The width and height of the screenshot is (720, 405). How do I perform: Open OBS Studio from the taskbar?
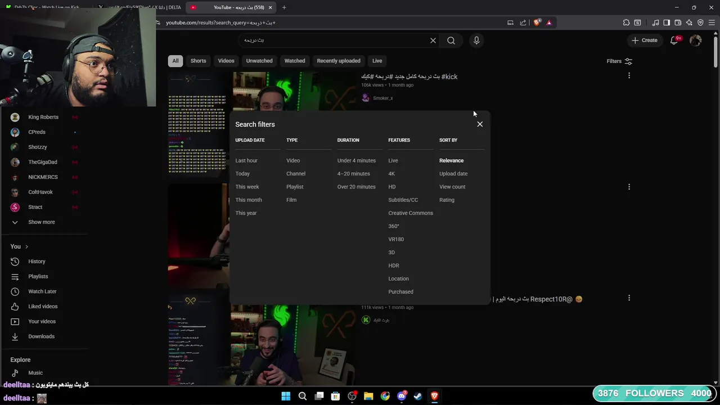352,396
